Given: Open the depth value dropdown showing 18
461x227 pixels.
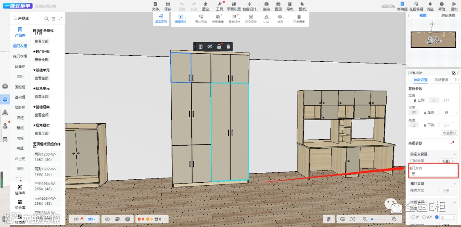Looking at the screenshot, I should pyautogui.click(x=450, y=112).
